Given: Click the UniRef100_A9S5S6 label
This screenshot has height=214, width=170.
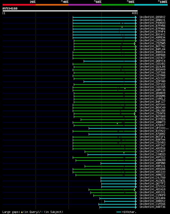Looking at the screenshot, I should point(152,148).
